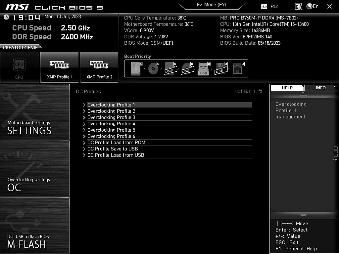Click BIOS Build Date: 05/18/2023 text
Screen dimensions: 339x254
(x=250, y=43)
